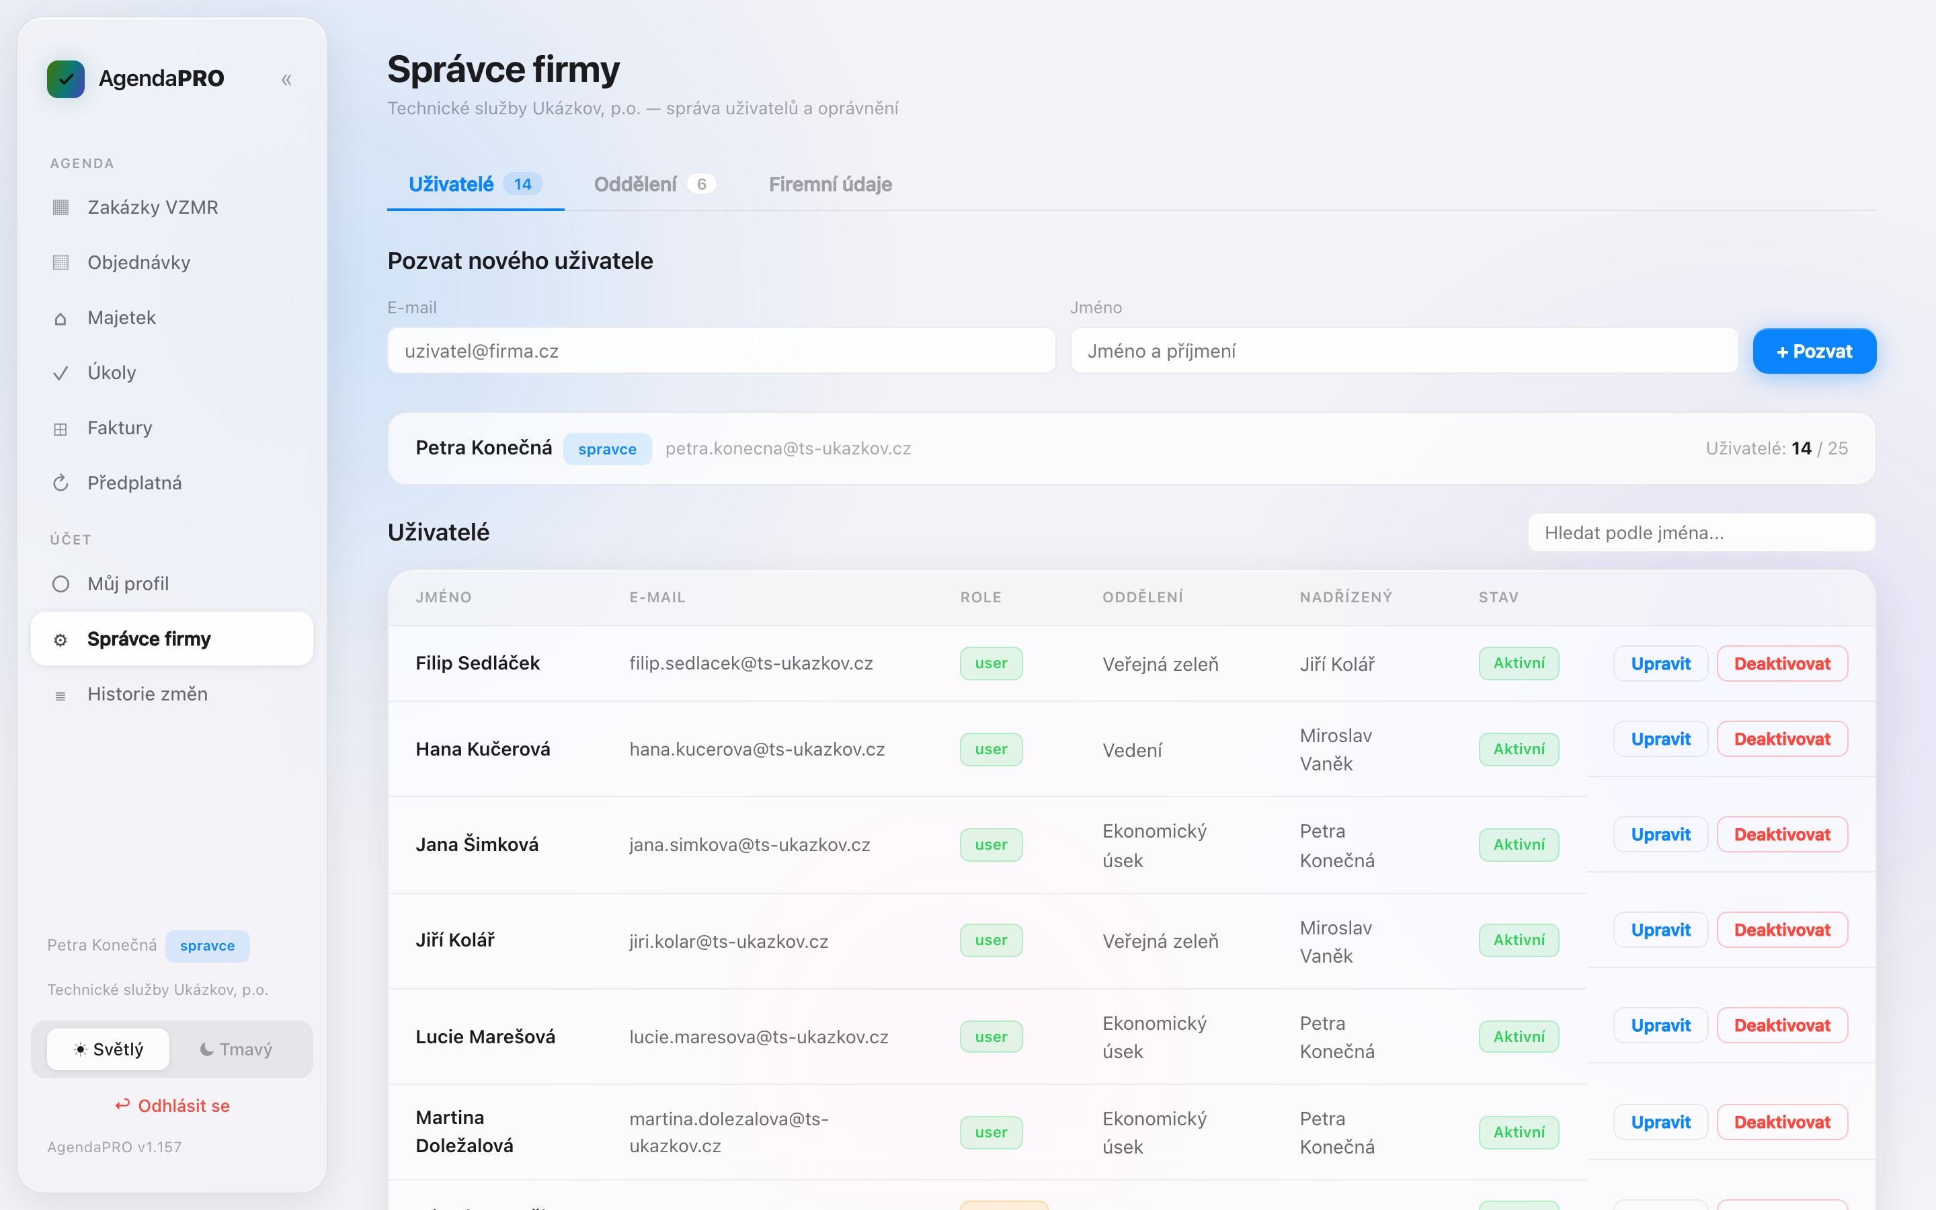Screen dimensions: 1936x1210
Task: Click the AgendaPRO green logo icon
Action: coord(66,79)
